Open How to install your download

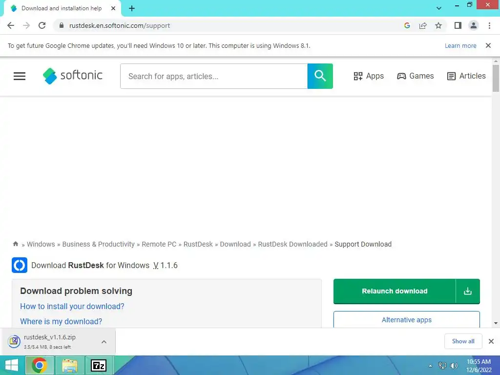pos(72,307)
